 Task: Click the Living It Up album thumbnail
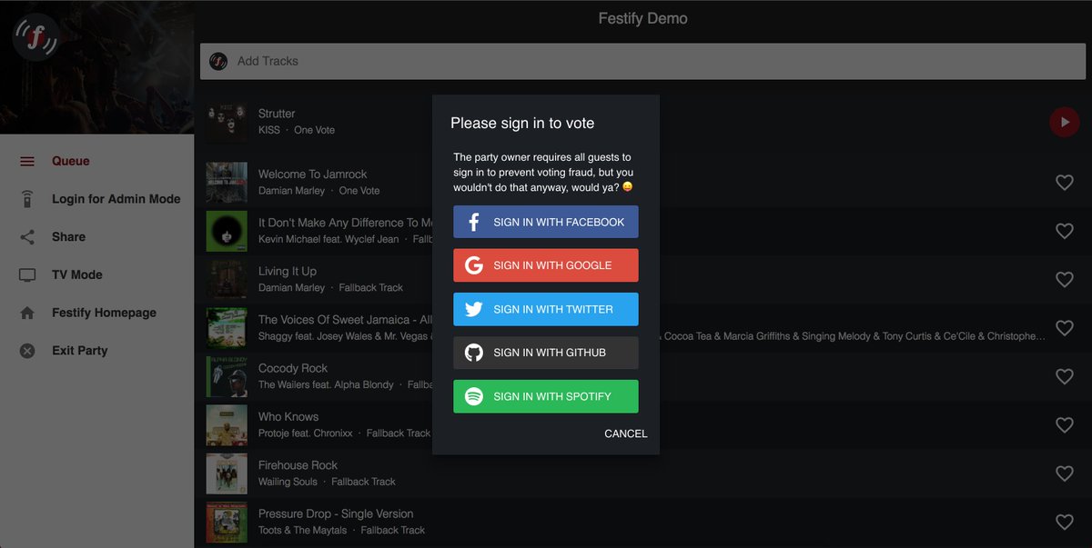tap(227, 279)
